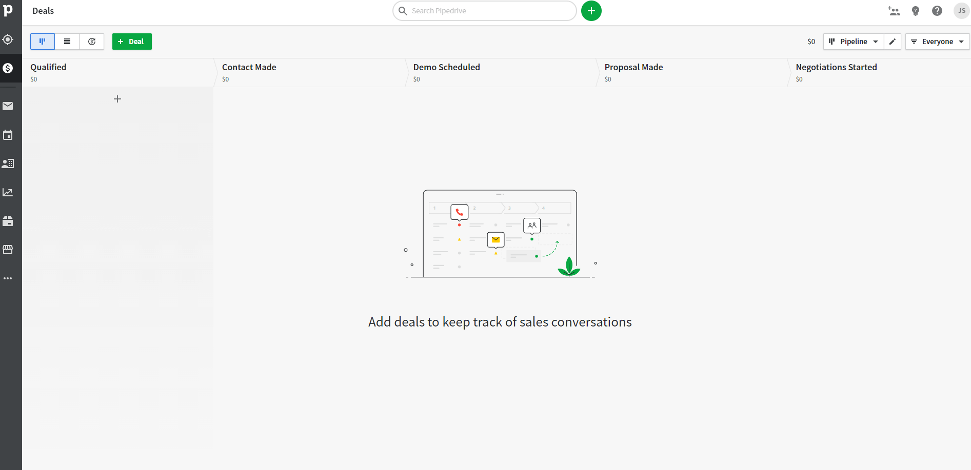The image size is (971, 470).
Task: Click the green Deal button
Action: tap(132, 42)
